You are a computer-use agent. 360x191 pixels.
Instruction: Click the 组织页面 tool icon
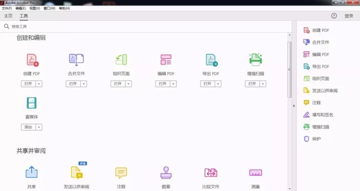click(121, 60)
